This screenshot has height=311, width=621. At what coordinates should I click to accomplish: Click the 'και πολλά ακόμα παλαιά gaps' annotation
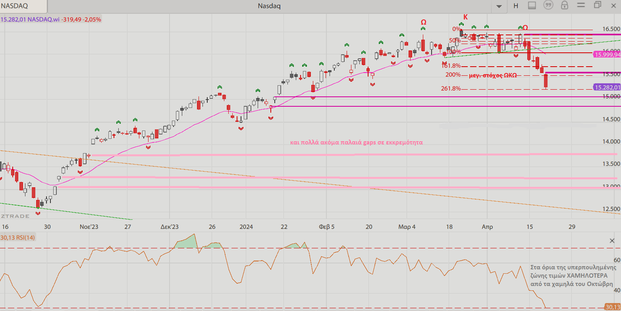[356, 142]
